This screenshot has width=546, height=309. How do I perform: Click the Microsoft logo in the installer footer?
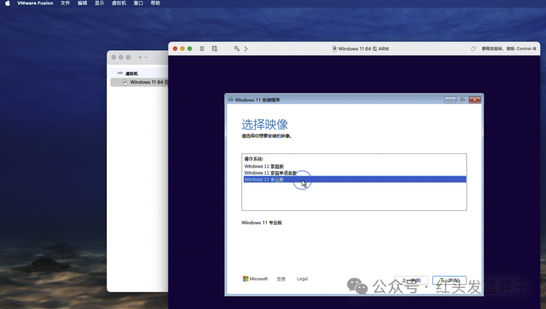[x=255, y=279]
